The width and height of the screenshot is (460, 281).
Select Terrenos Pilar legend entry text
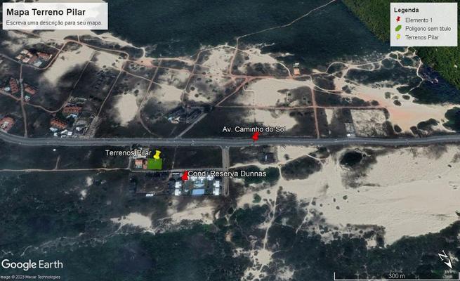pos(422,37)
